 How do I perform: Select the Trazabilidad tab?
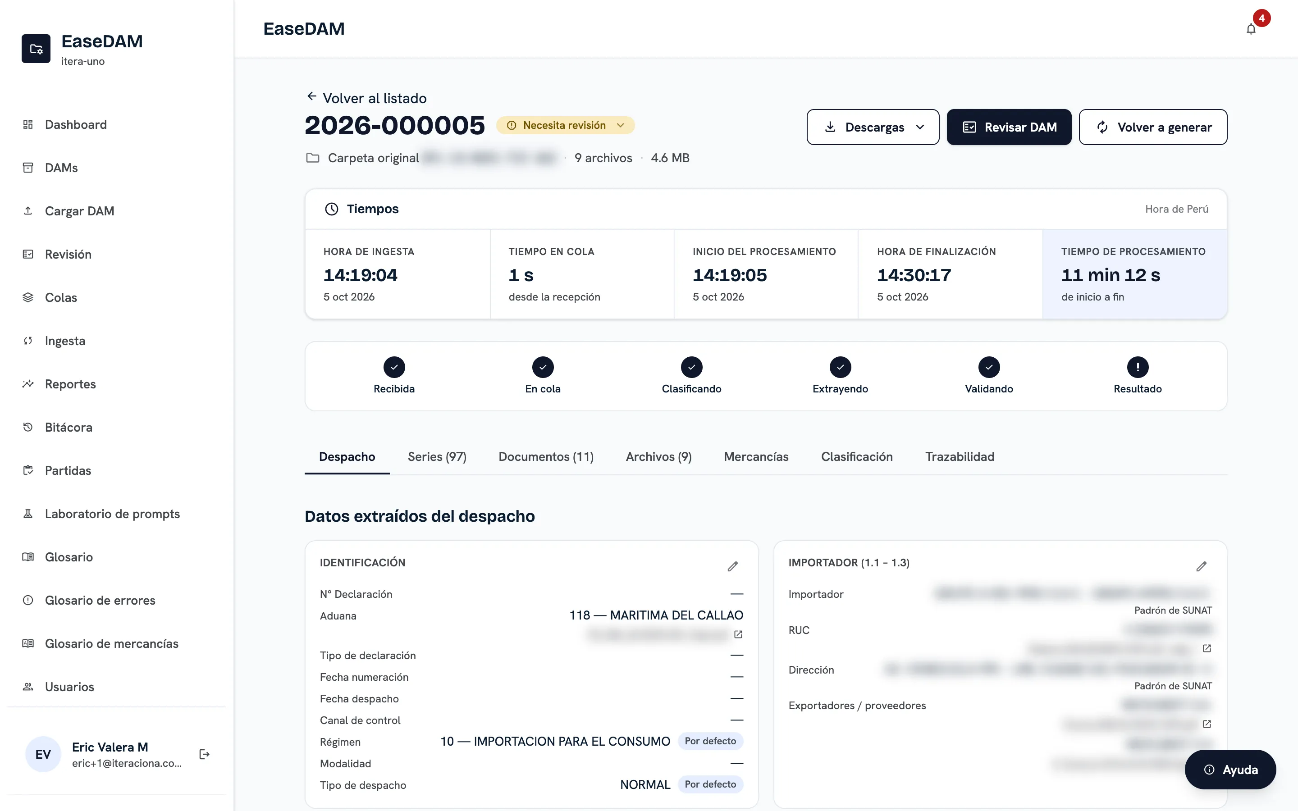[960, 456]
